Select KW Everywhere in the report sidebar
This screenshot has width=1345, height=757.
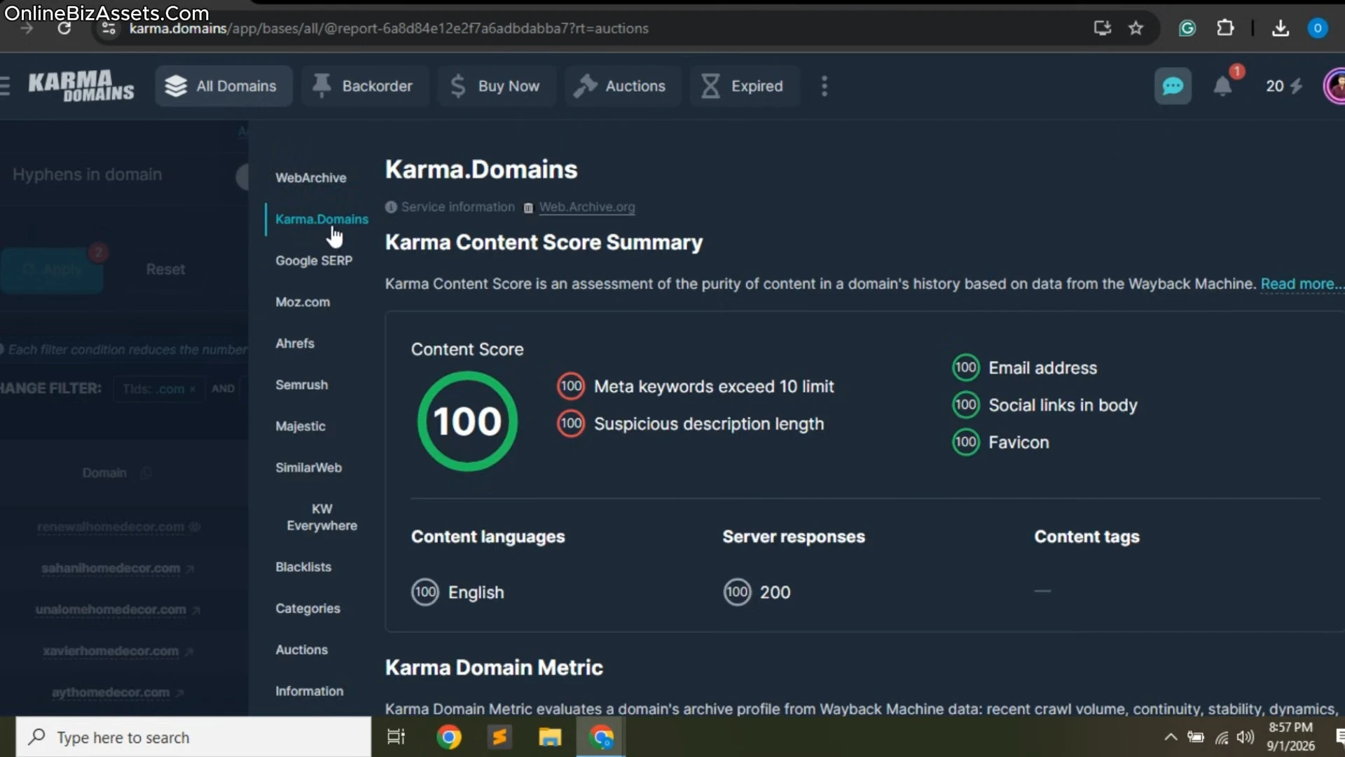(x=322, y=517)
